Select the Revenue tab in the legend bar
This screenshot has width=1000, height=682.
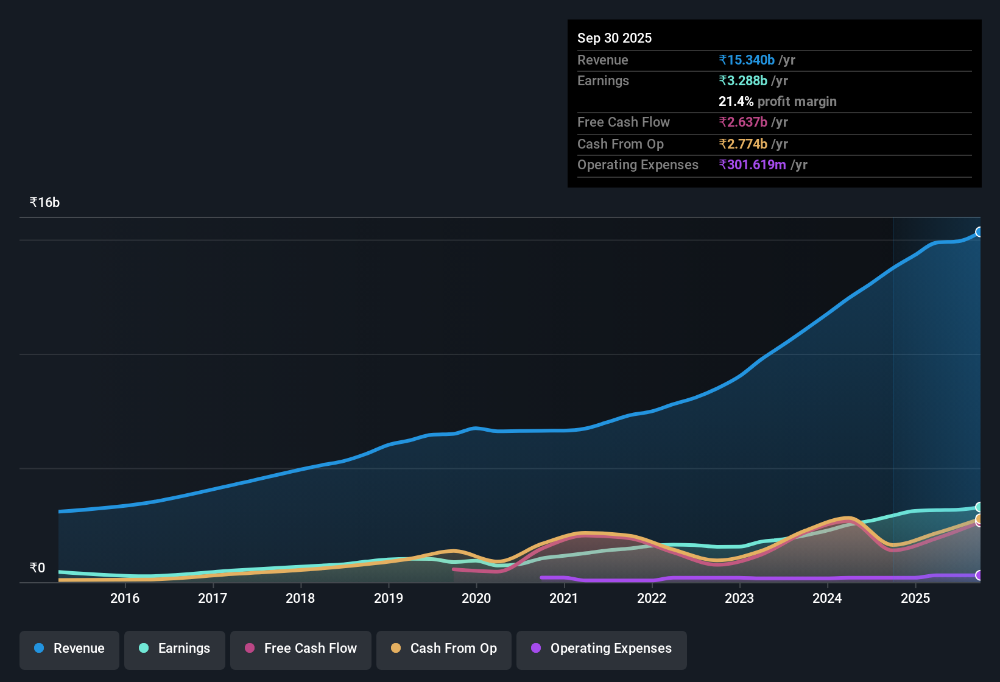point(69,649)
